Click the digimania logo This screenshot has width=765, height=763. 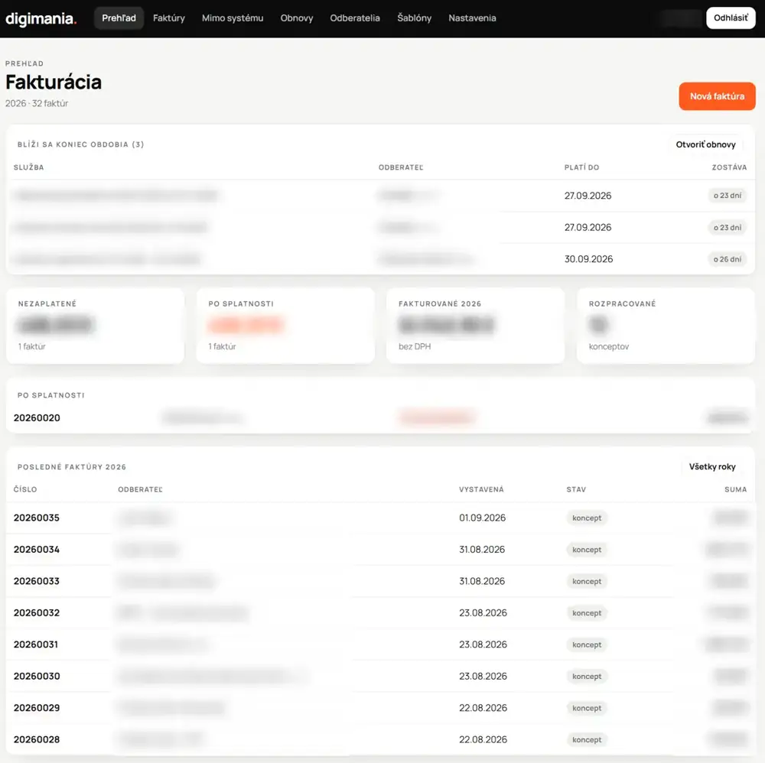(41, 18)
